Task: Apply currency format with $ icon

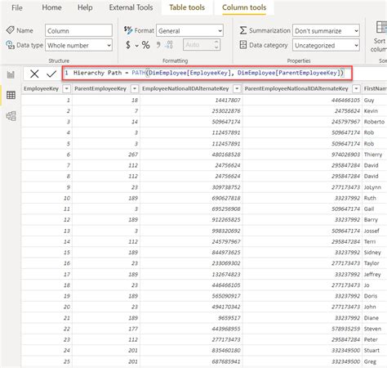Action: pos(128,45)
